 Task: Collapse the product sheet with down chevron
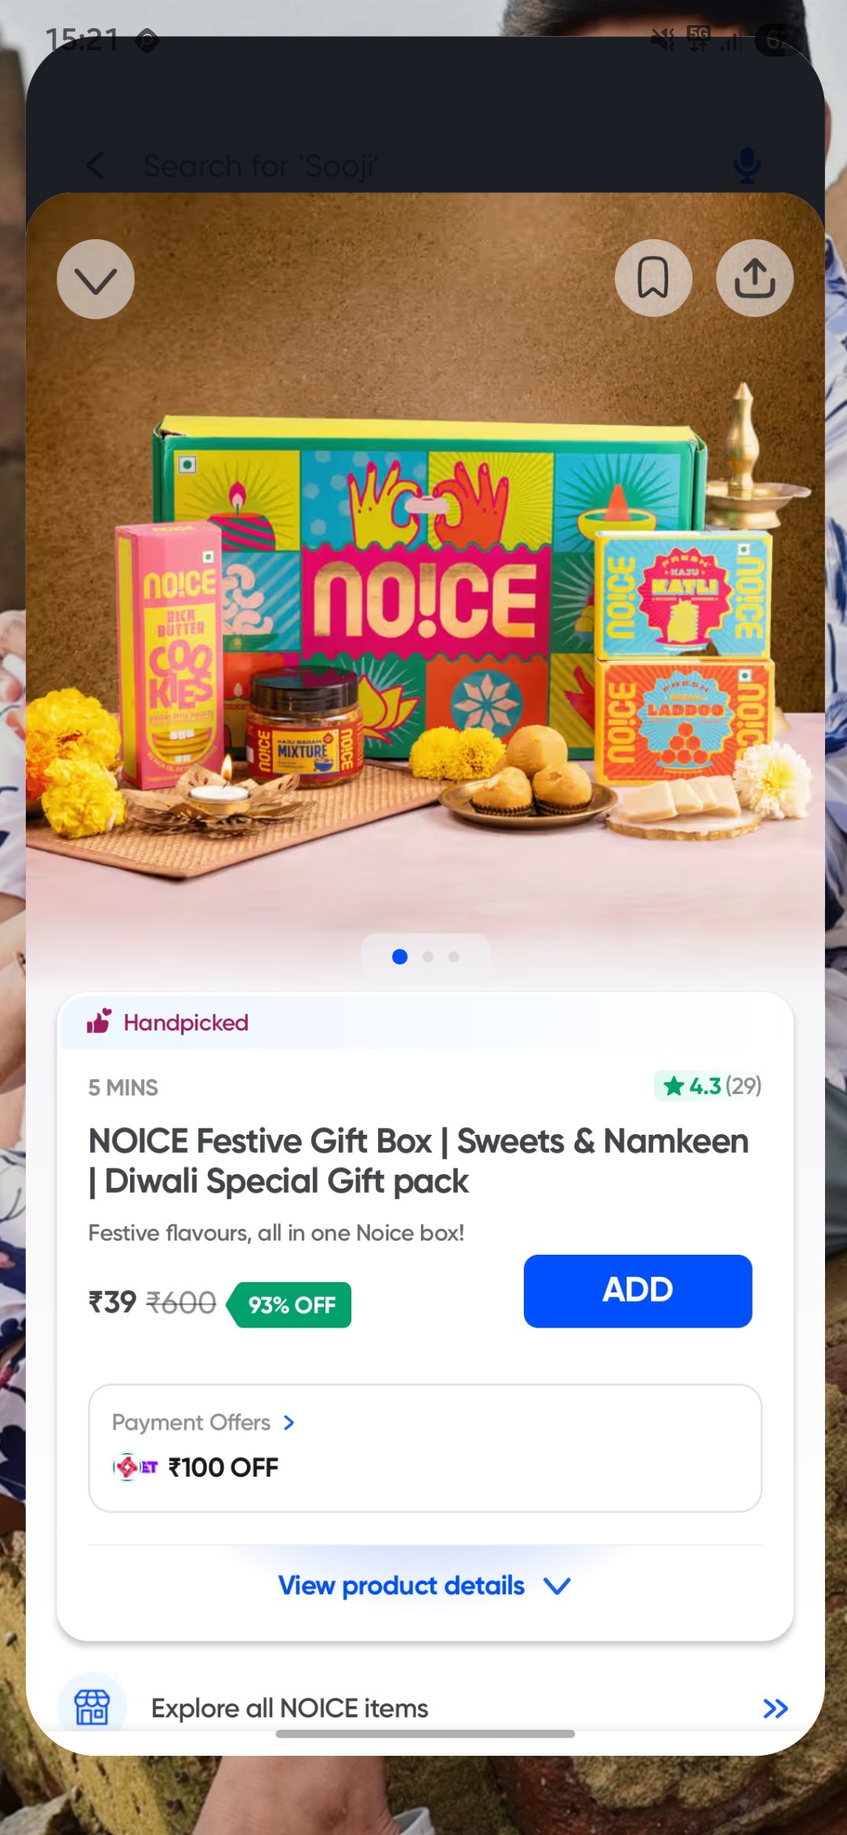(96, 279)
